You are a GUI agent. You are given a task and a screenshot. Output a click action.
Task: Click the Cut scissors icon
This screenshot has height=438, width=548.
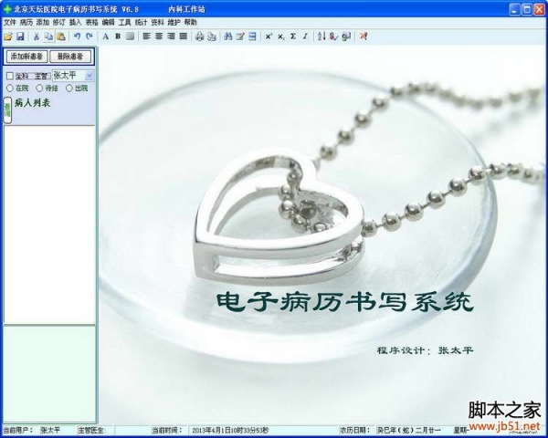point(37,36)
